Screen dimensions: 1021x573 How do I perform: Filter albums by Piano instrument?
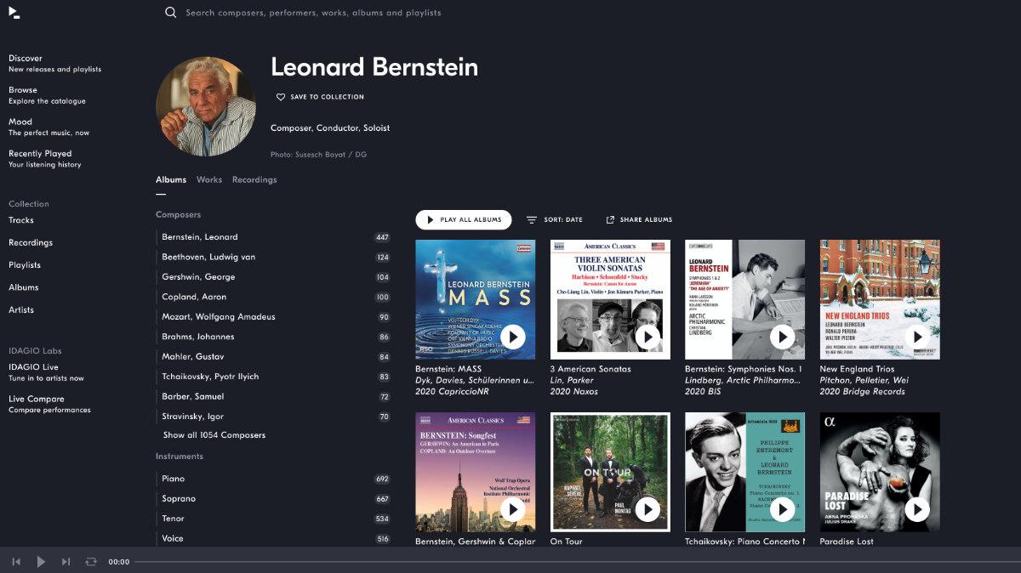click(174, 479)
